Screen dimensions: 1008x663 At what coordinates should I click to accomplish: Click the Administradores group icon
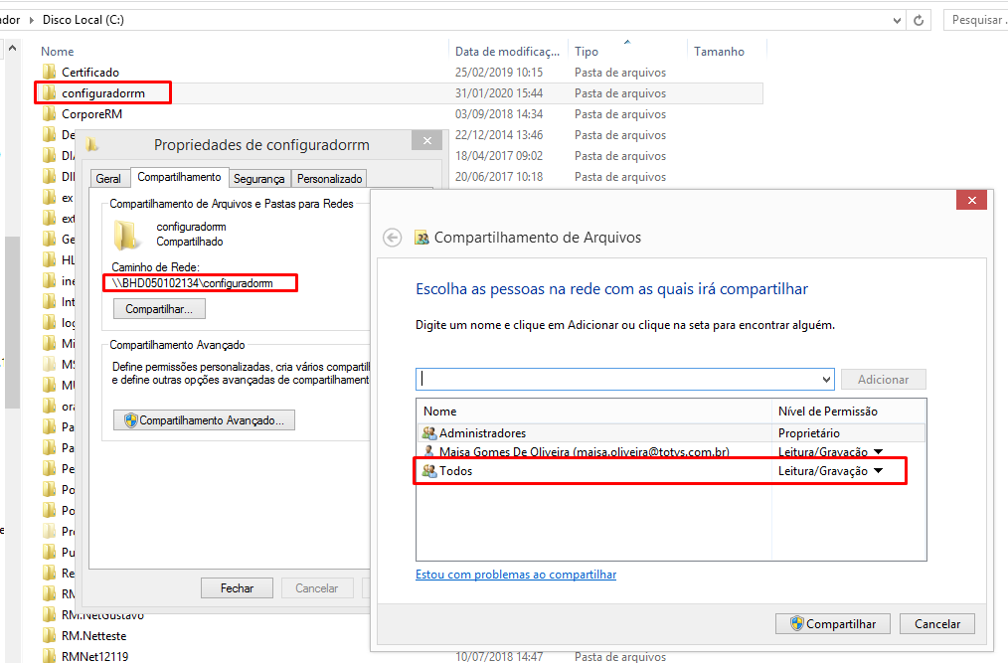(430, 432)
